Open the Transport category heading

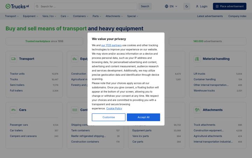tap(27, 59)
